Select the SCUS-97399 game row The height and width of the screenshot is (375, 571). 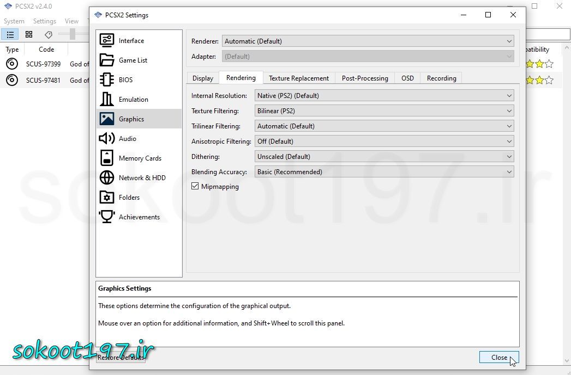coord(43,64)
